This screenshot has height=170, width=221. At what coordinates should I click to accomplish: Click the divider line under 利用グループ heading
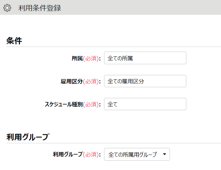tap(113, 143)
